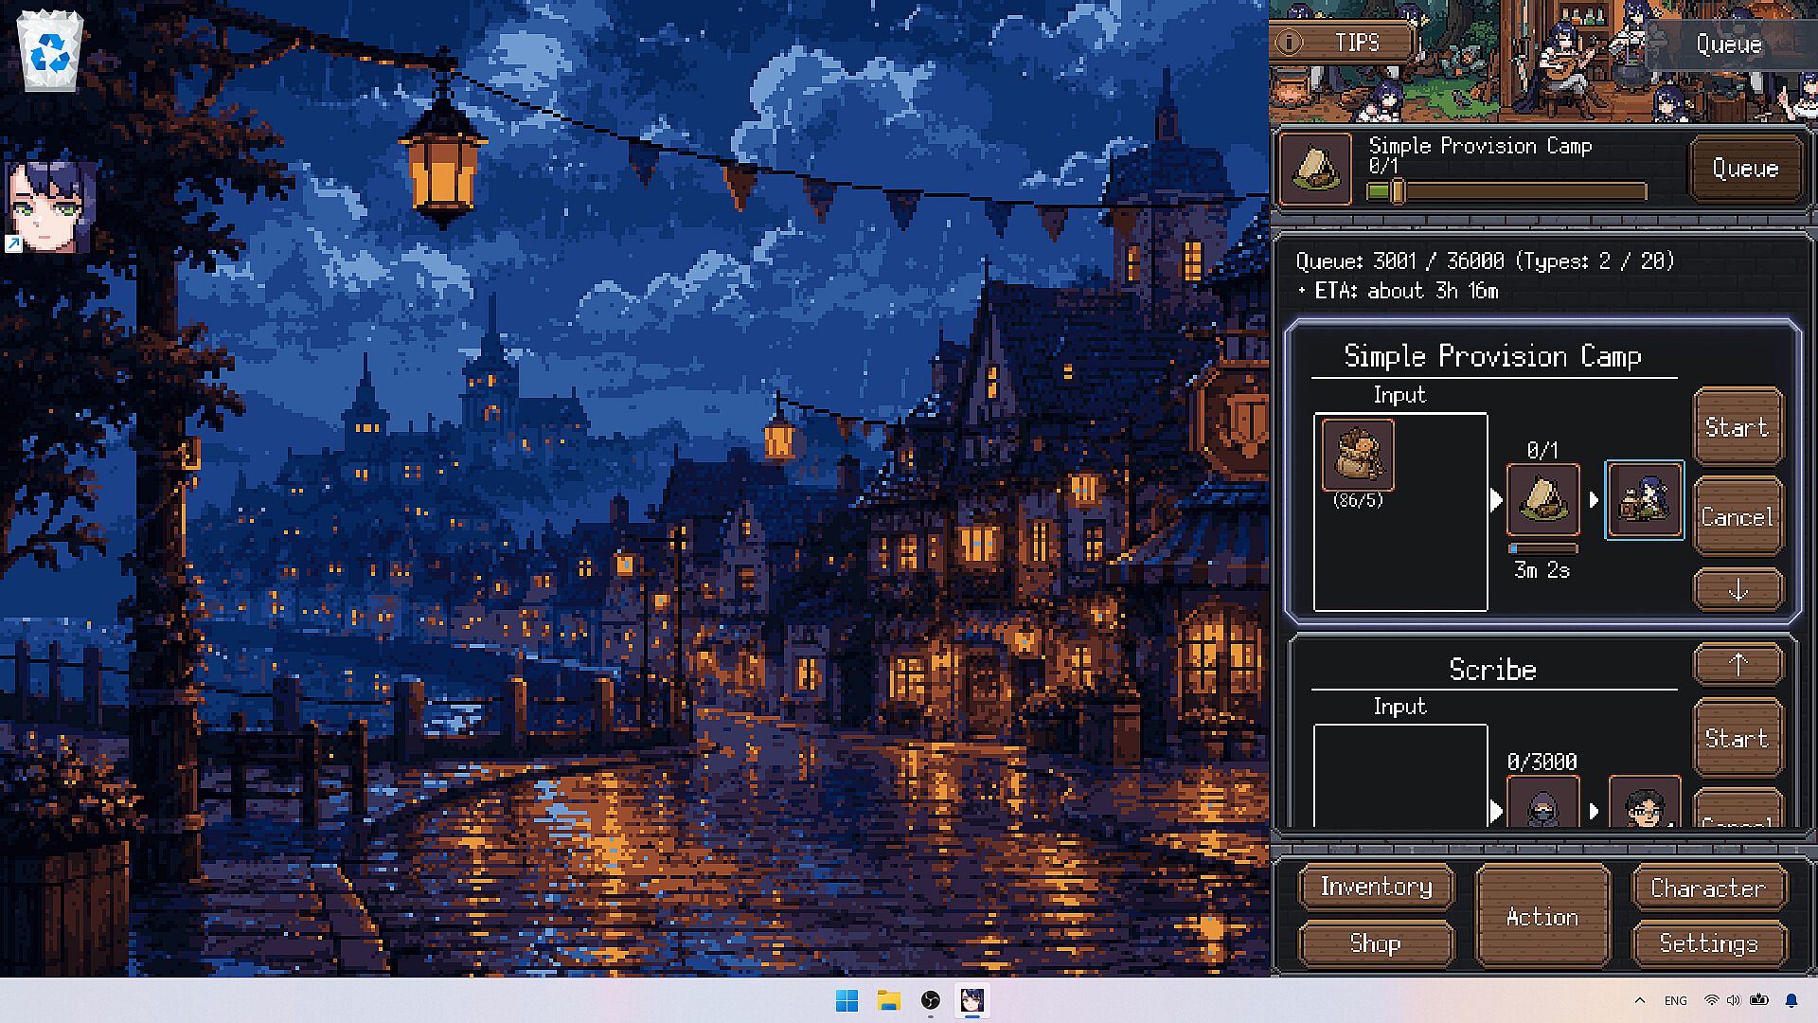Click the queue ETA about 3h 16m text
The width and height of the screenshot is (1818, 1023).
pyautogui.click(x=1406, y=291)
